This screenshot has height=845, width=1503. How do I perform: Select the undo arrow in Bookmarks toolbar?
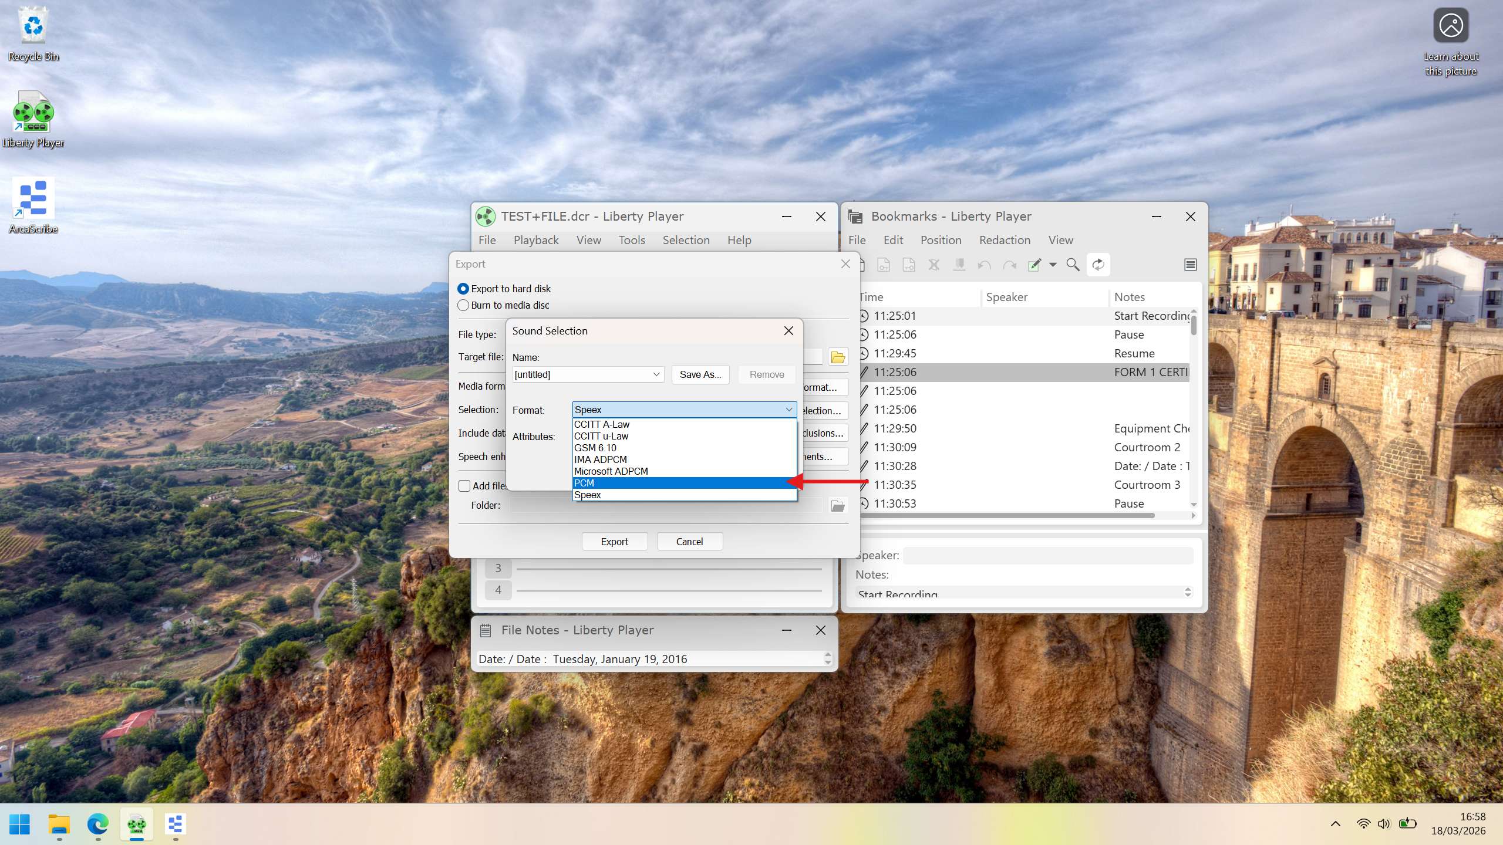click(x=983, y=265)
